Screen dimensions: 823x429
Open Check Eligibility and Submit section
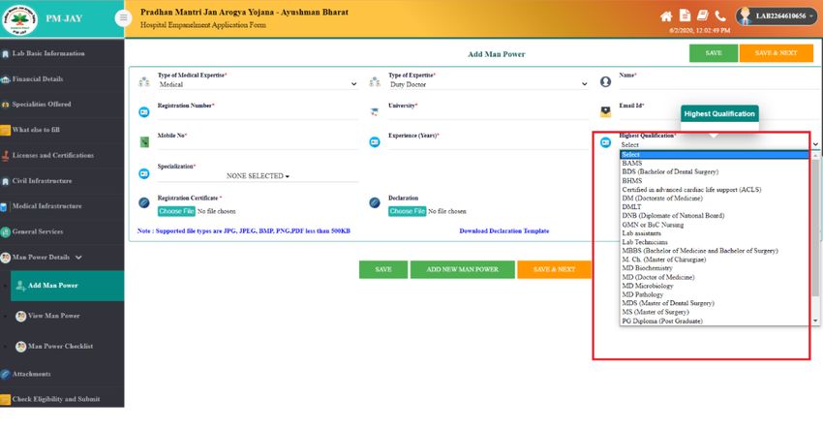pos(62,399)
